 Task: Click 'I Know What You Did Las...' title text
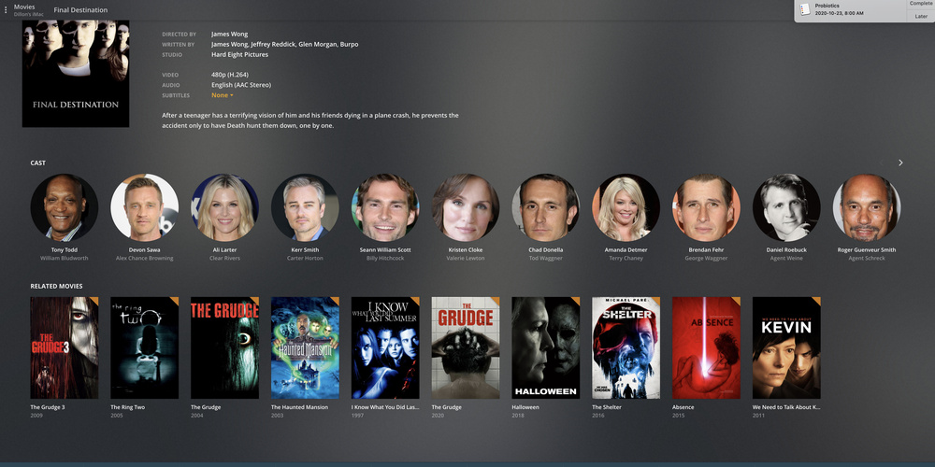point(385,407)
